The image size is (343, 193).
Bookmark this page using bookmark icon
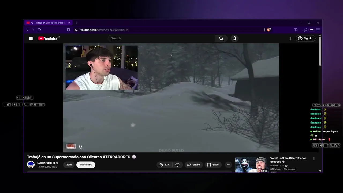(68, 30)
